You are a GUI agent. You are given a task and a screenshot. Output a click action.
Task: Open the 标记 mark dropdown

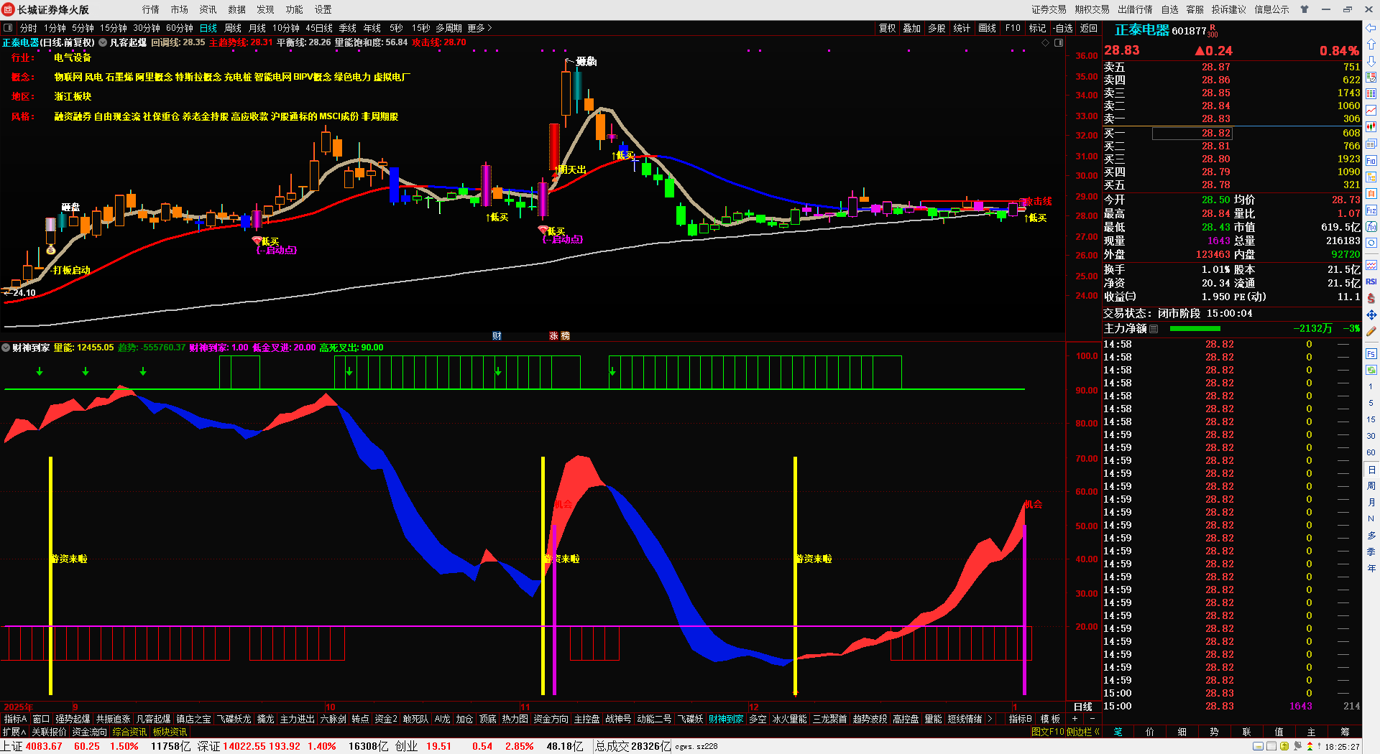pos(1037,28)
